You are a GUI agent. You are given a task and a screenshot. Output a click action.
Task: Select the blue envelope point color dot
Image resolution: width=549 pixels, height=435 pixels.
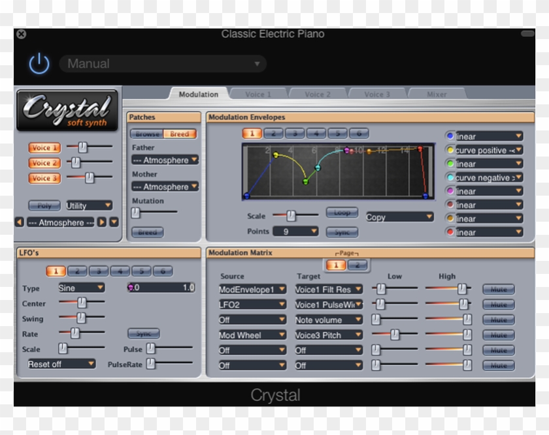(450, 136)
